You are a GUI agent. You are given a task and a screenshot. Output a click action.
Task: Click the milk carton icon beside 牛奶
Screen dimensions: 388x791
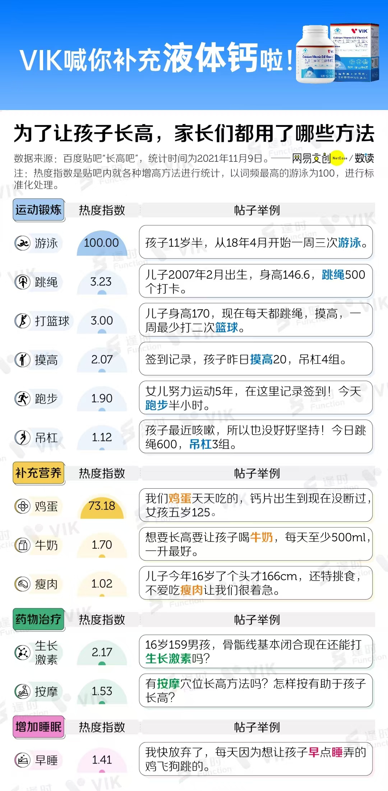(23, 545)
